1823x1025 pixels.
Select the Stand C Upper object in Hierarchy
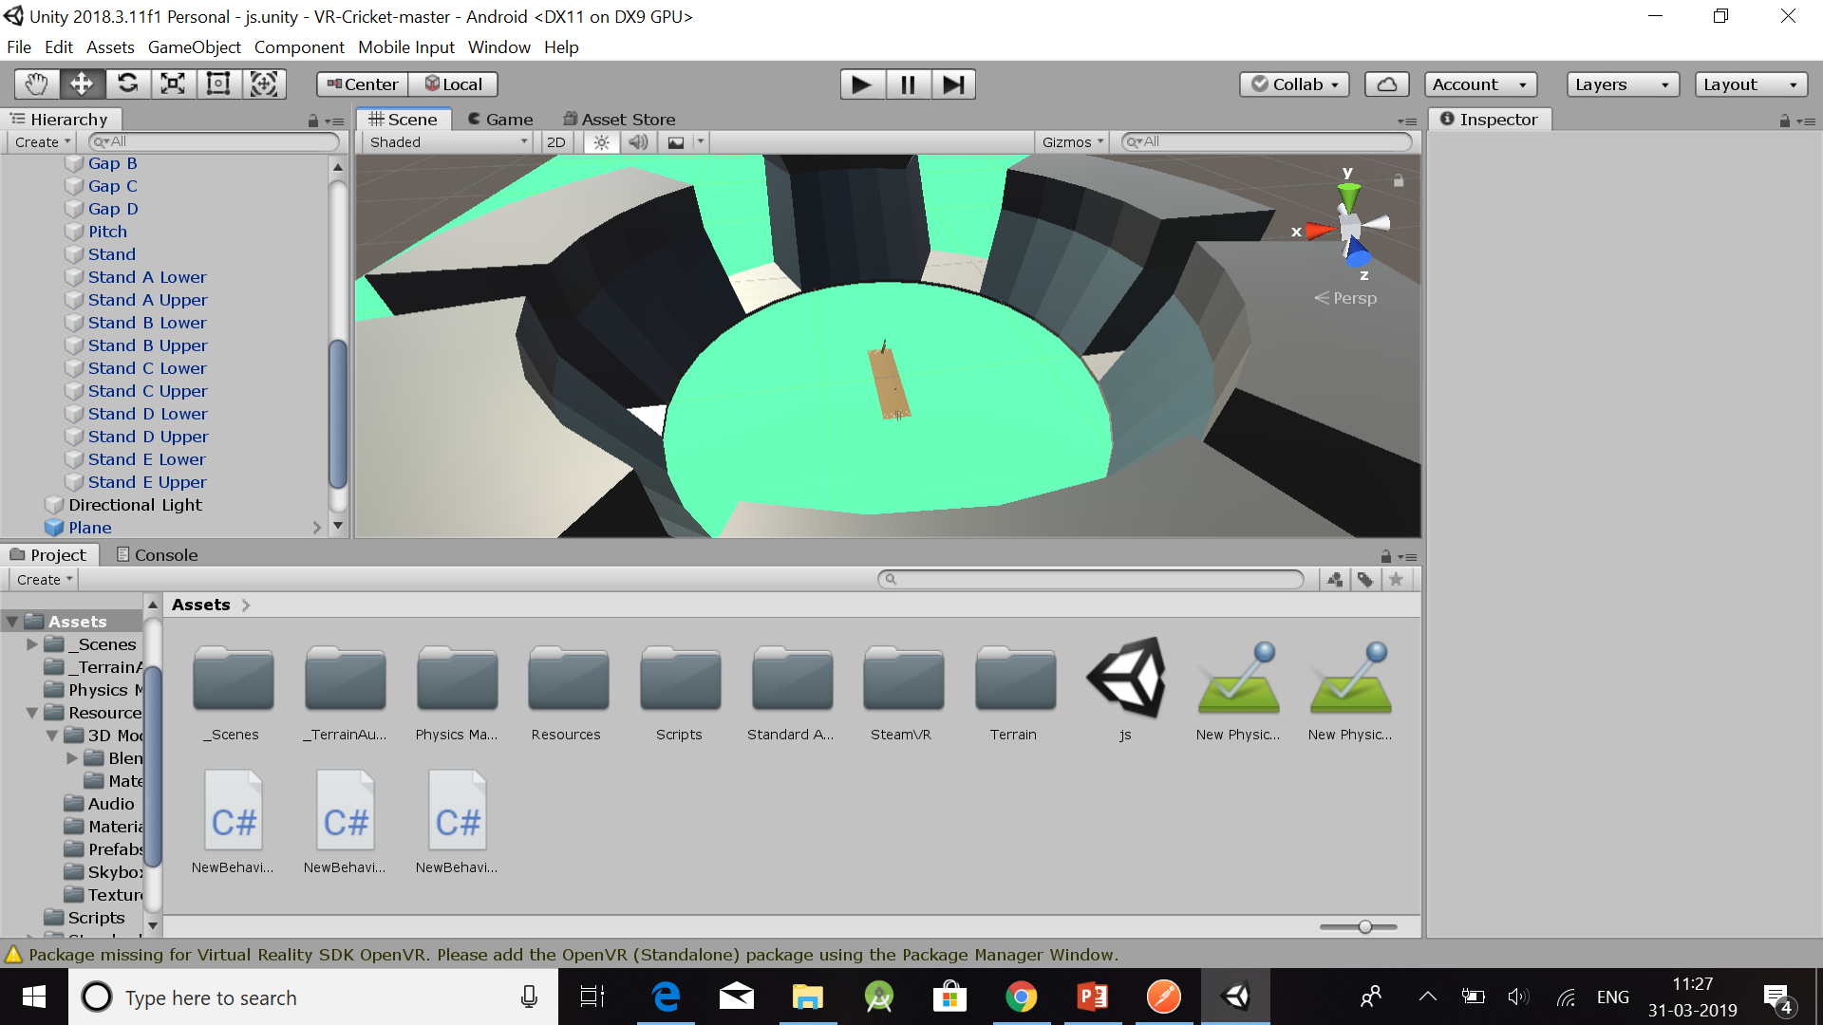coord(148,391)
